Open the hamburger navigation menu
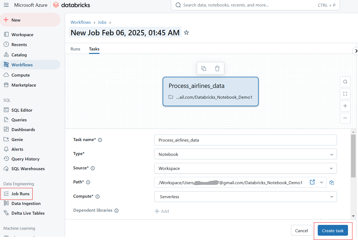The height and width of the screenshot is (240, 358). pos(6,5)
